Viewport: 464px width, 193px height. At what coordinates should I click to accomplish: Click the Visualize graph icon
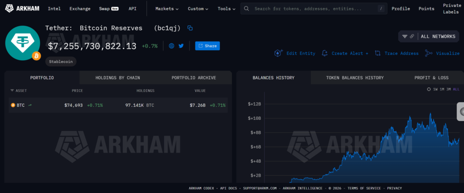tap(429, 53)
